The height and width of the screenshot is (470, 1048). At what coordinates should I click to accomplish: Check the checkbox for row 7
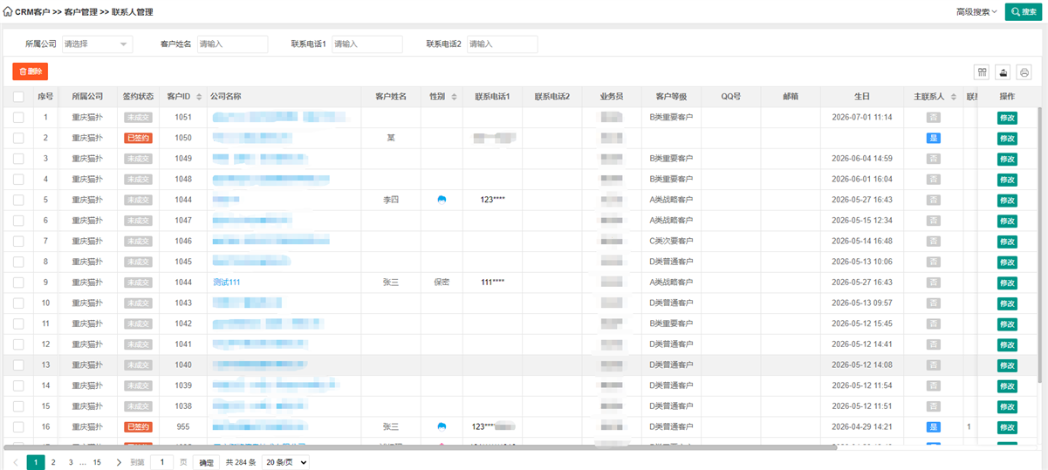pos(18,241)
